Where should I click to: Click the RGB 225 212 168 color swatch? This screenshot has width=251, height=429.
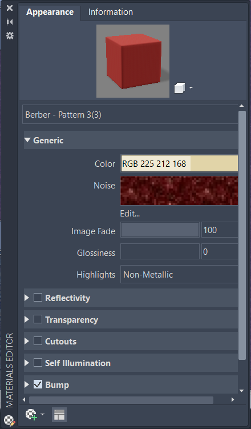point(179,163)
